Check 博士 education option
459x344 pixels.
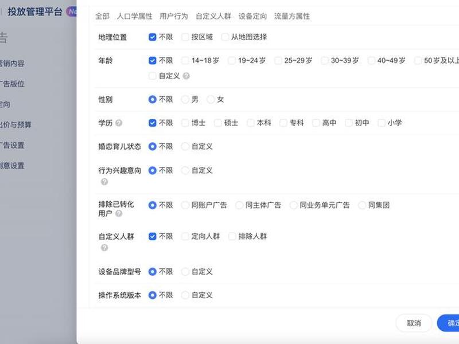185,123
